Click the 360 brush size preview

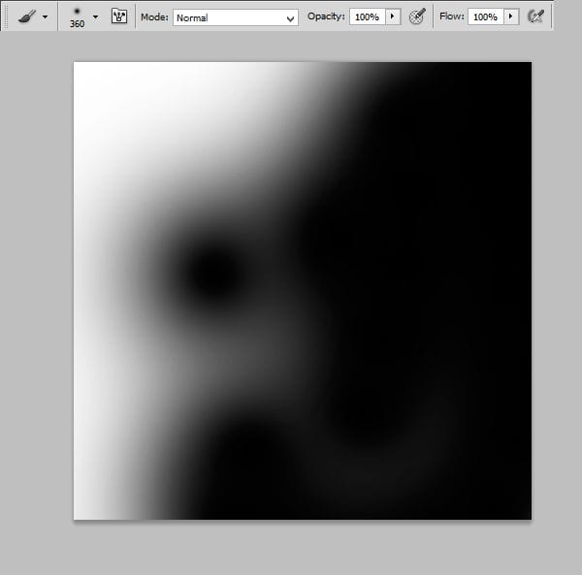pos(77,16)
